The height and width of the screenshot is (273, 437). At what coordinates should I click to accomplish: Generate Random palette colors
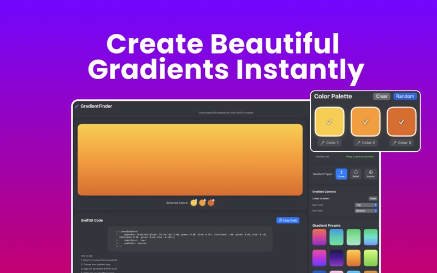coord(405,97)
